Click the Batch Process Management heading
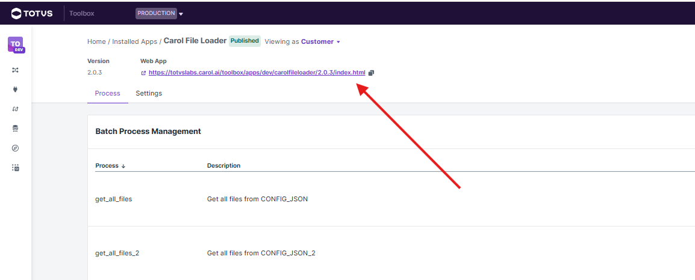 tap(148, 132)
